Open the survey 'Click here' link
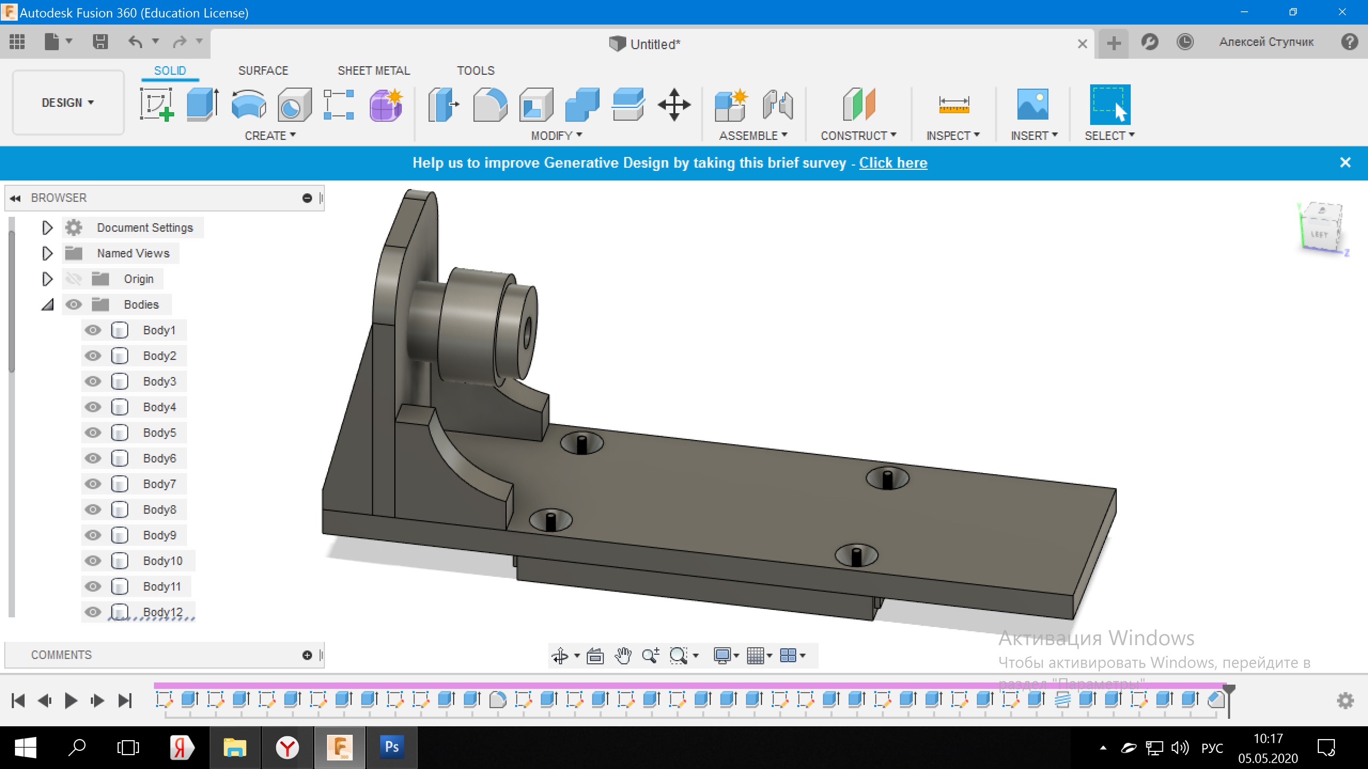1368x769 pixels. click(893, 163)
